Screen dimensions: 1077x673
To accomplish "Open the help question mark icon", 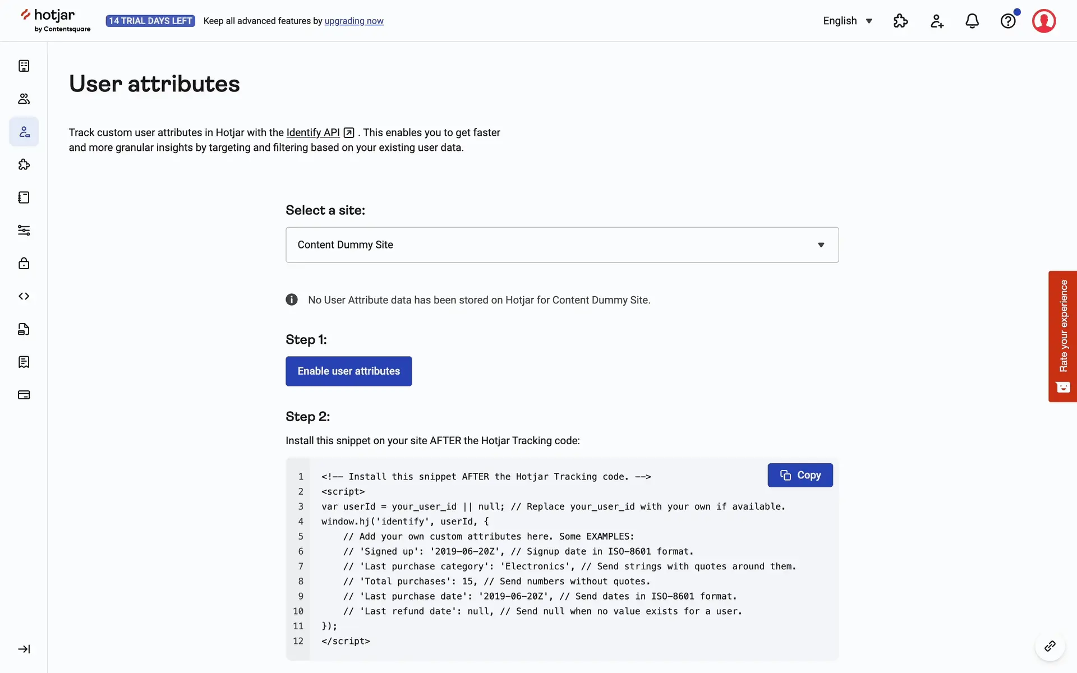I will [x=1008, y=21].
